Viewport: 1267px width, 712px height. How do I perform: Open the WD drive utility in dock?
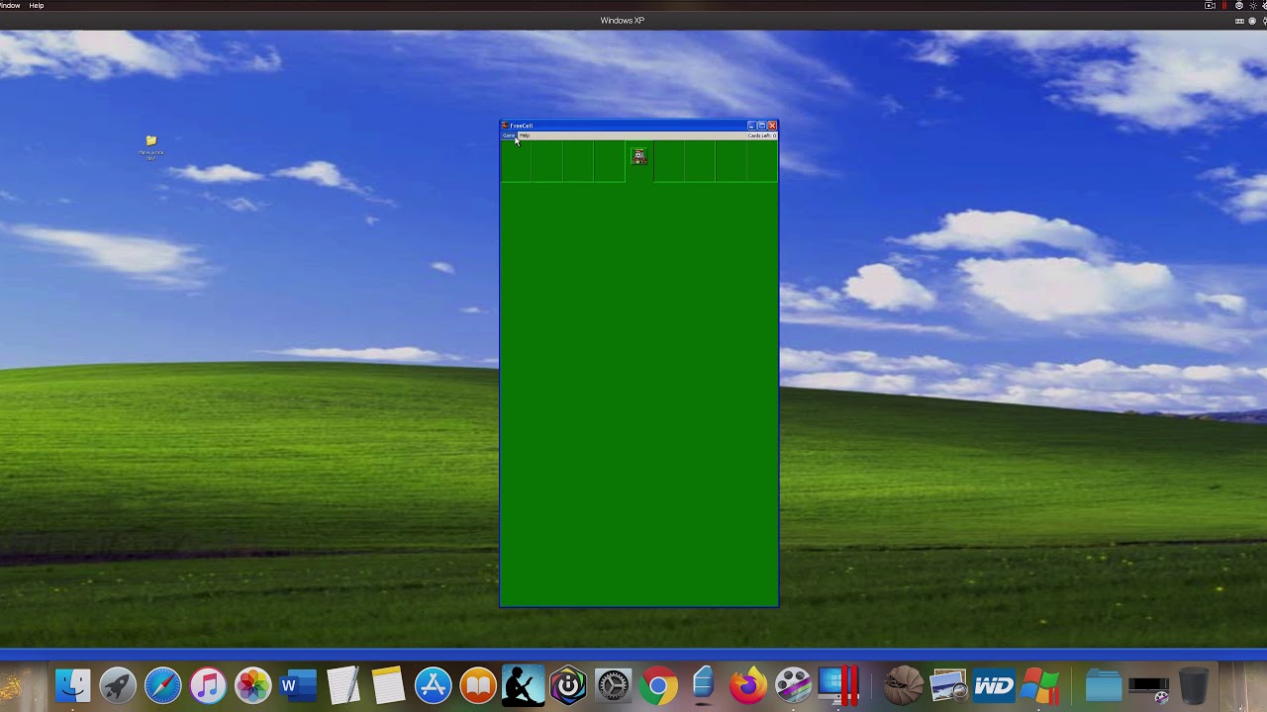tap(994, 685)
